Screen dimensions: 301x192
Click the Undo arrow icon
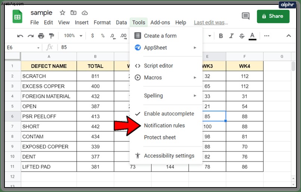(20, 36)
